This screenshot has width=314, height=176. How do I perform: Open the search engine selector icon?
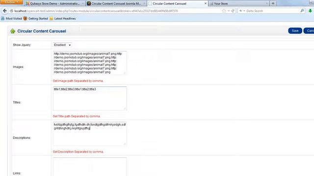[x=242, y=11]
